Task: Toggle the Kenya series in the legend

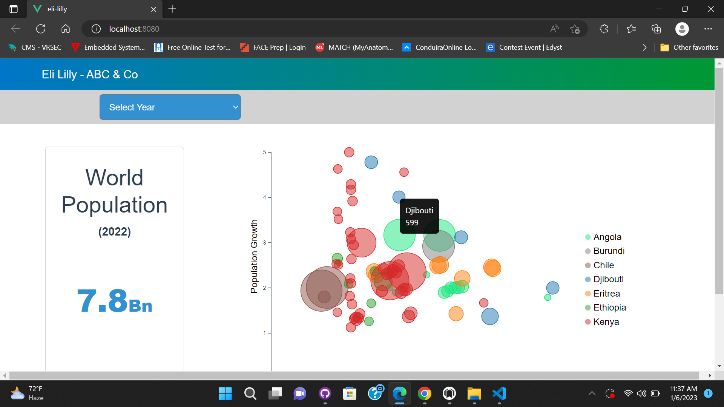Action: click(x=606, y=321)
